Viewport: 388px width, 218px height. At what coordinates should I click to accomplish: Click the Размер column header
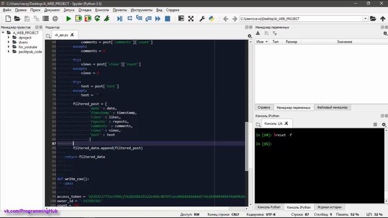click(291, 42)
